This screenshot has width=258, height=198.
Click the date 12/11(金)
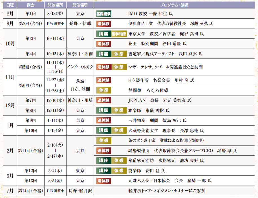pyautogui.click(x=55, y=110)
